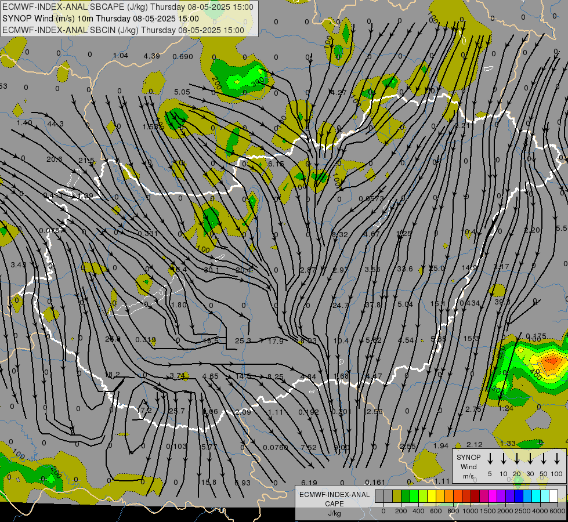Click the 6.15 value on the map
The width and height of the screenshot is (568, 522).
click(x=276, y=164)
